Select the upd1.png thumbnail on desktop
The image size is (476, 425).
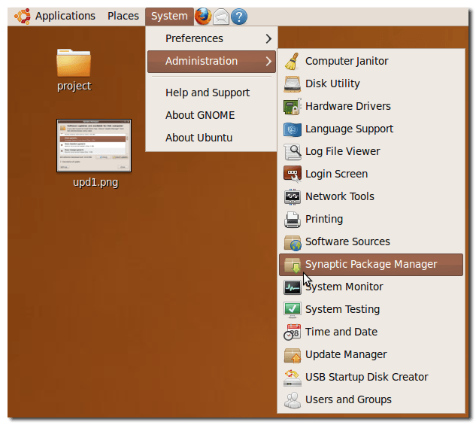tap(94, 145)
